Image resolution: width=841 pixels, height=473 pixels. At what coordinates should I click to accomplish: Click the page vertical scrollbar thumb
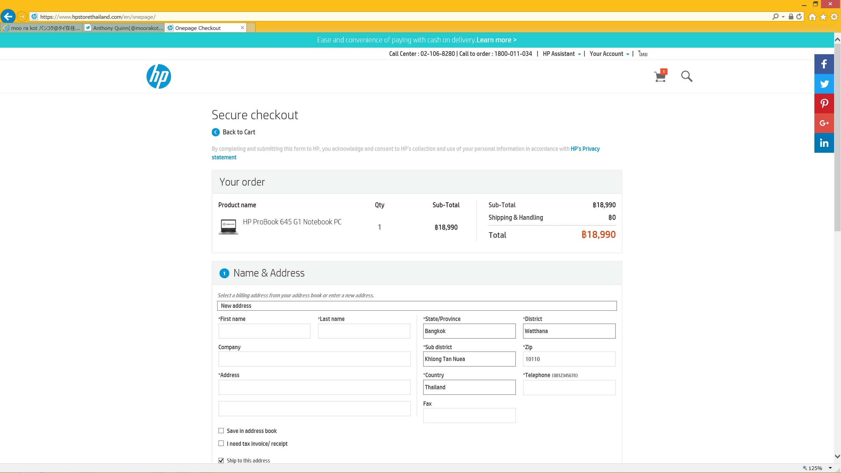coord(837,138)
